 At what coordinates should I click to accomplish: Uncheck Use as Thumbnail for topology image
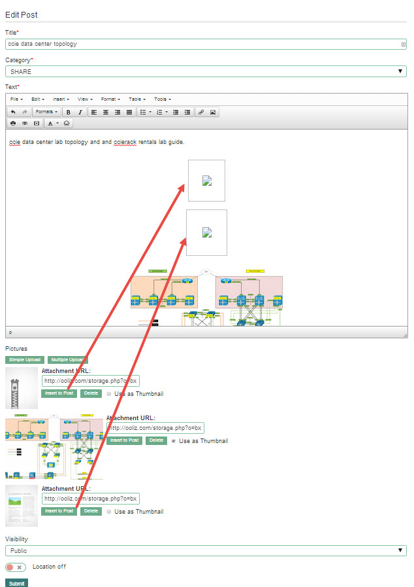pos(174,441)
